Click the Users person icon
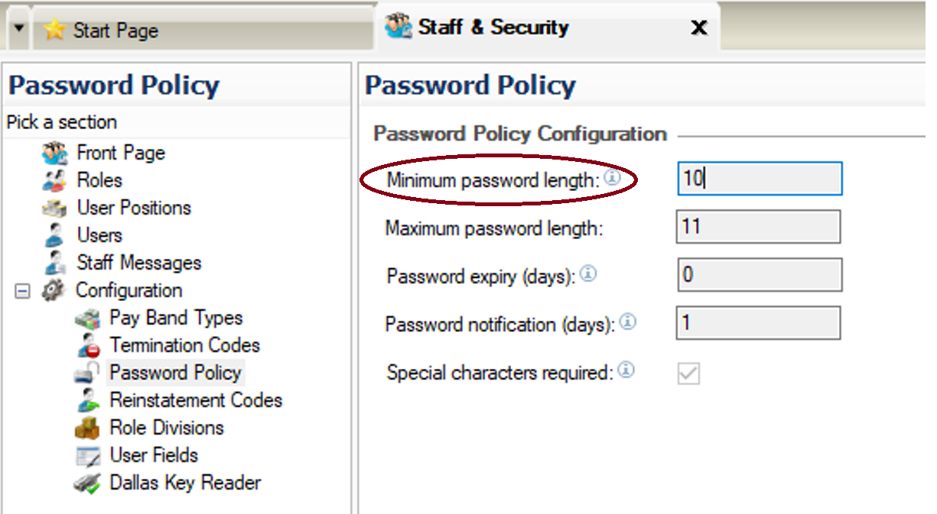This screenshot has height=514, width=937. (x=54, y=235)
